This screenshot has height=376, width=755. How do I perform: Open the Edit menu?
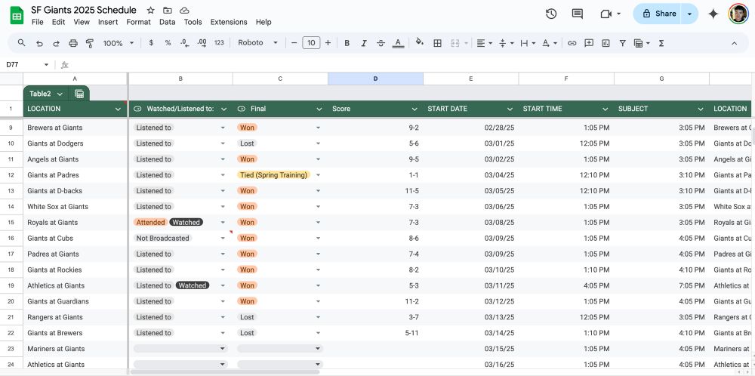[58, 22]
